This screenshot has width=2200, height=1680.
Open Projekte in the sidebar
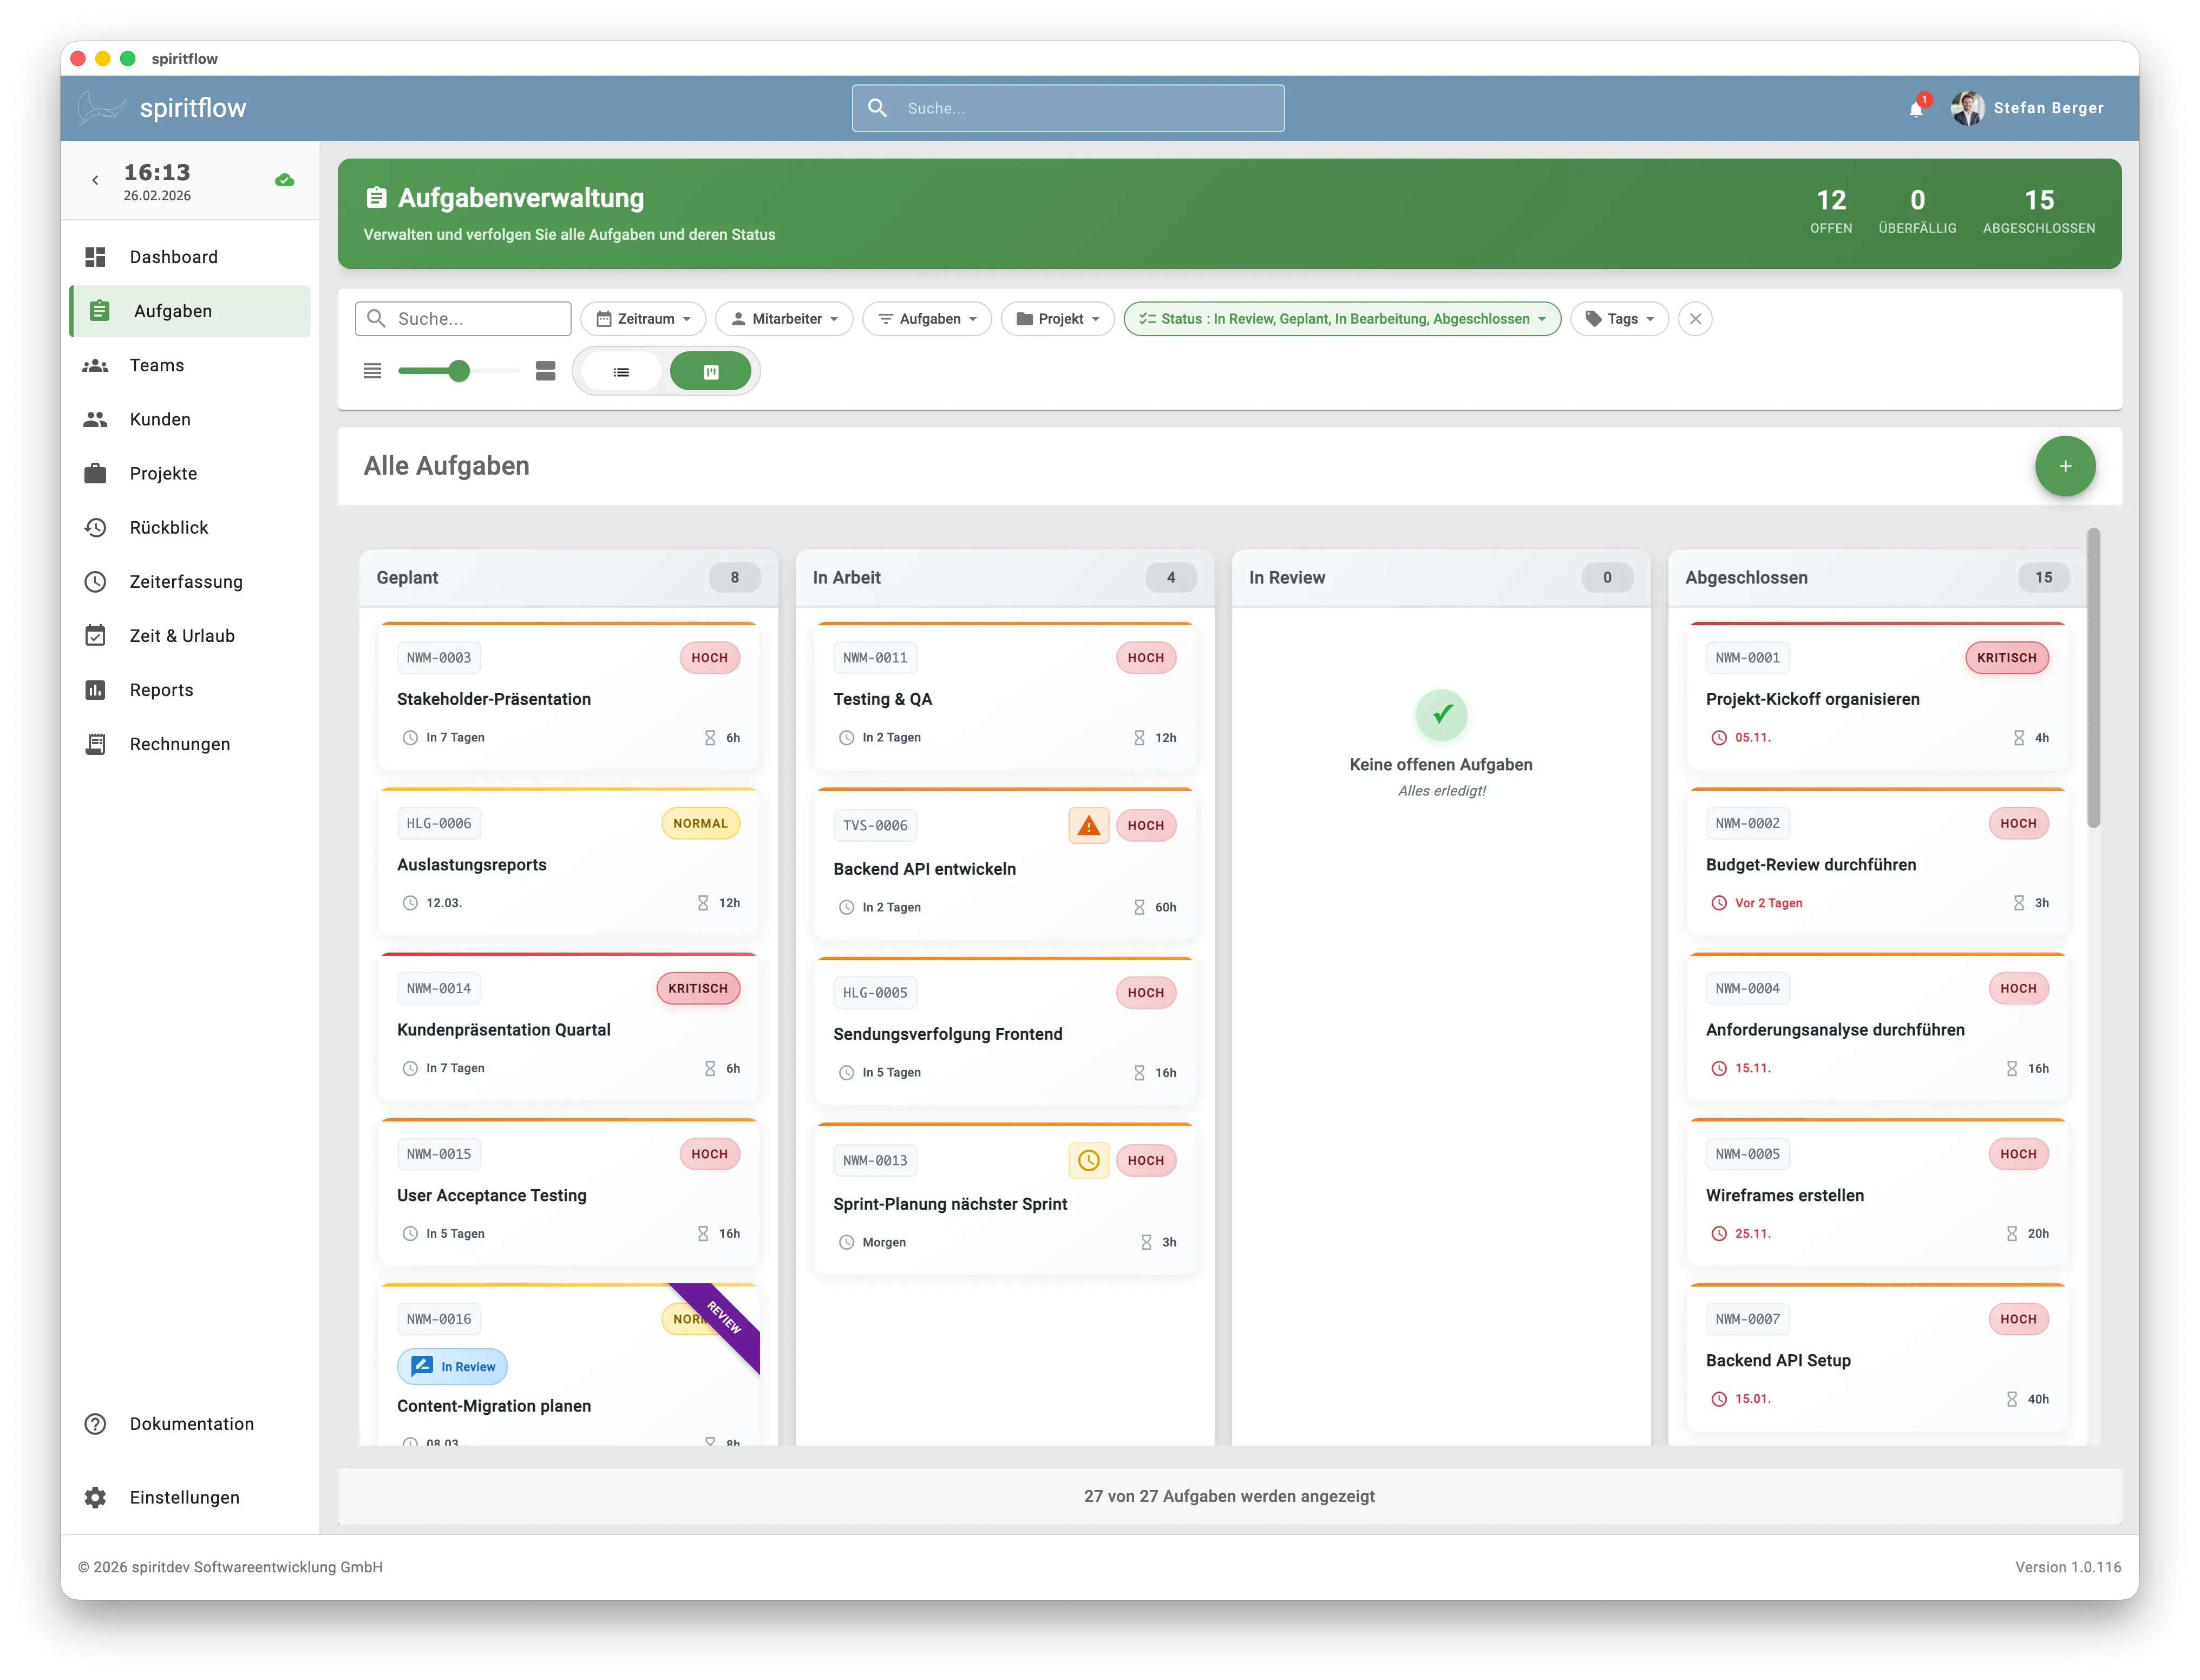click(x=190, y=473)
